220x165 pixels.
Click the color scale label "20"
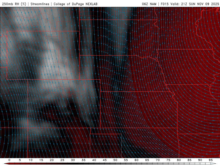pyautogui.click(x=52, y=160)
